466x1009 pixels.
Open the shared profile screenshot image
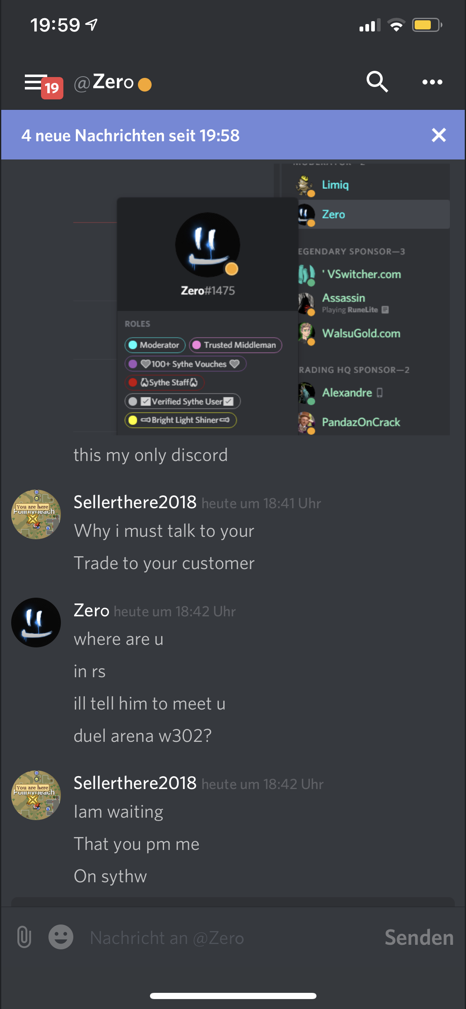point(261,299)
